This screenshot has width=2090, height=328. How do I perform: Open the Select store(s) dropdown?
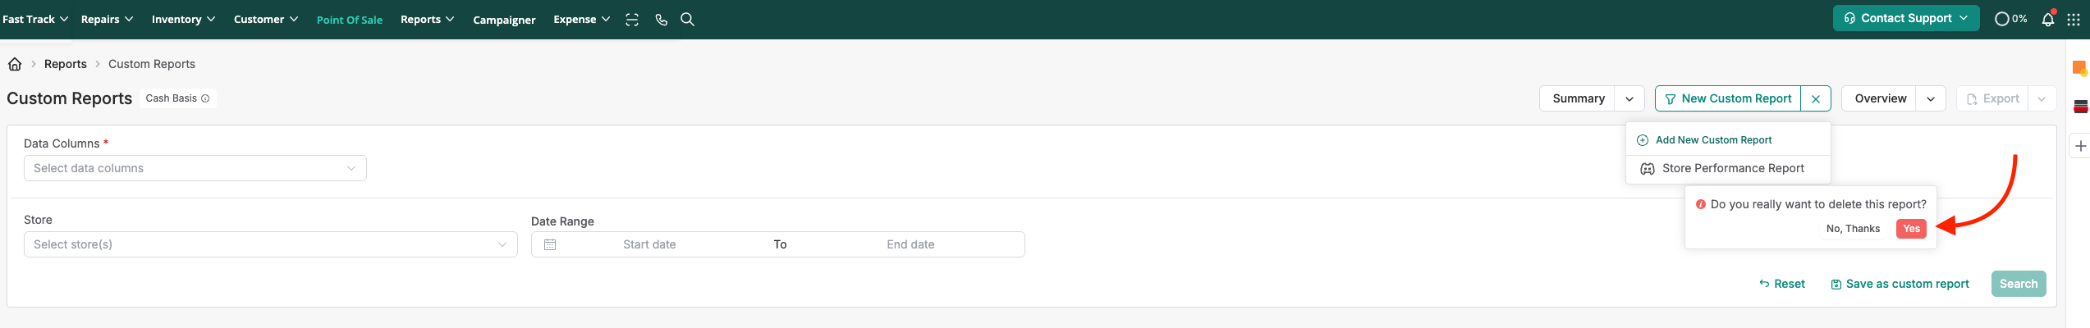click(270, 244)
